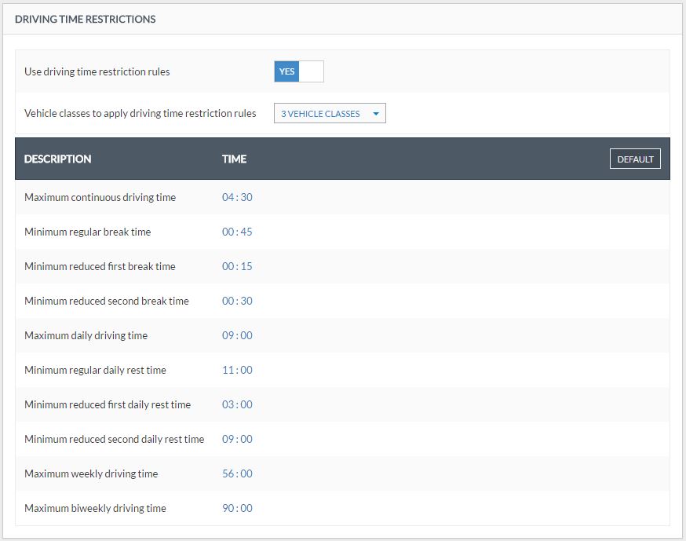
Task: Edit minimum reduced first daily rest value
Action: pos(237,405)
